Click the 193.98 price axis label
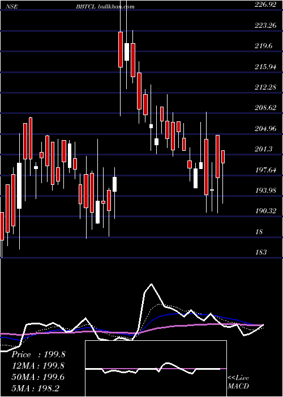 coord(265,190)
